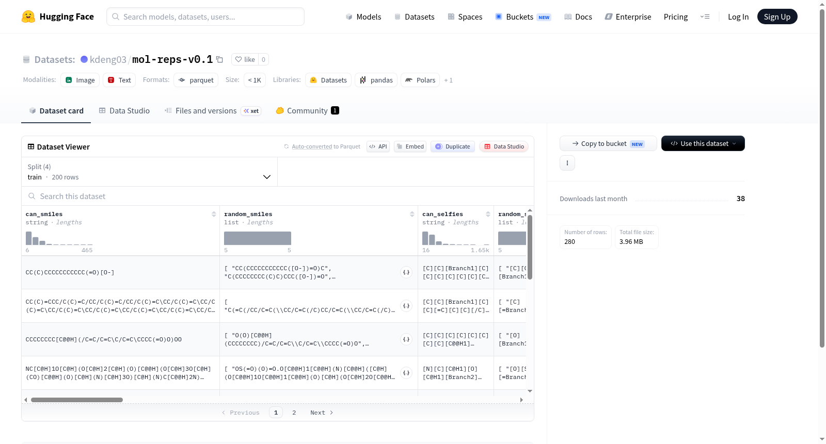
Task: Sort by can_selfies column
Action: point(488,214)
